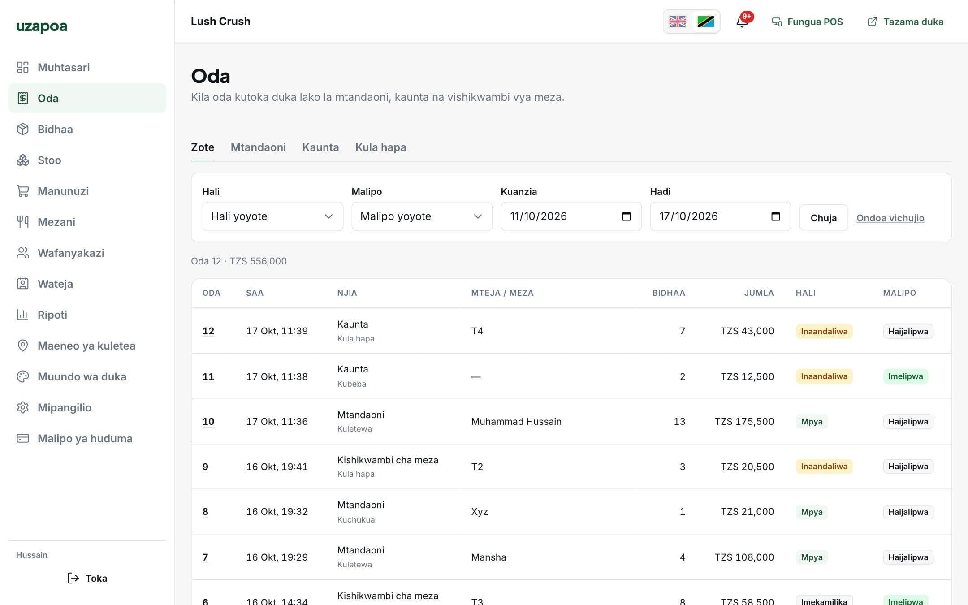Image resolution: width=968 pixels, height=605 pixels.
Task: Open order number 7 link
Action: pos(205,557)
